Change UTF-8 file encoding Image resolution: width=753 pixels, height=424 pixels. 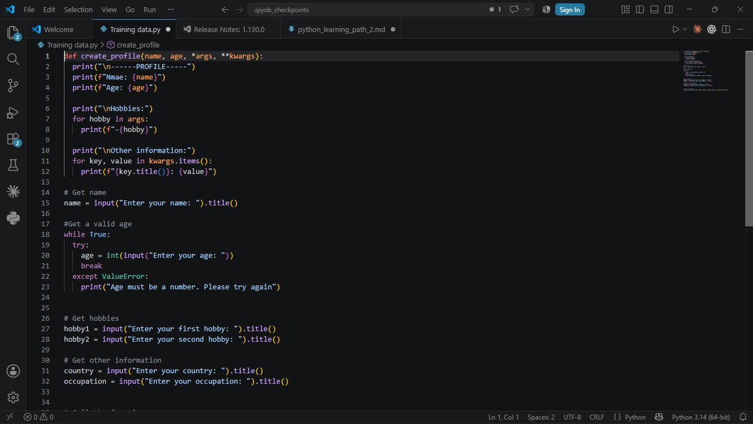click(572, 417)
